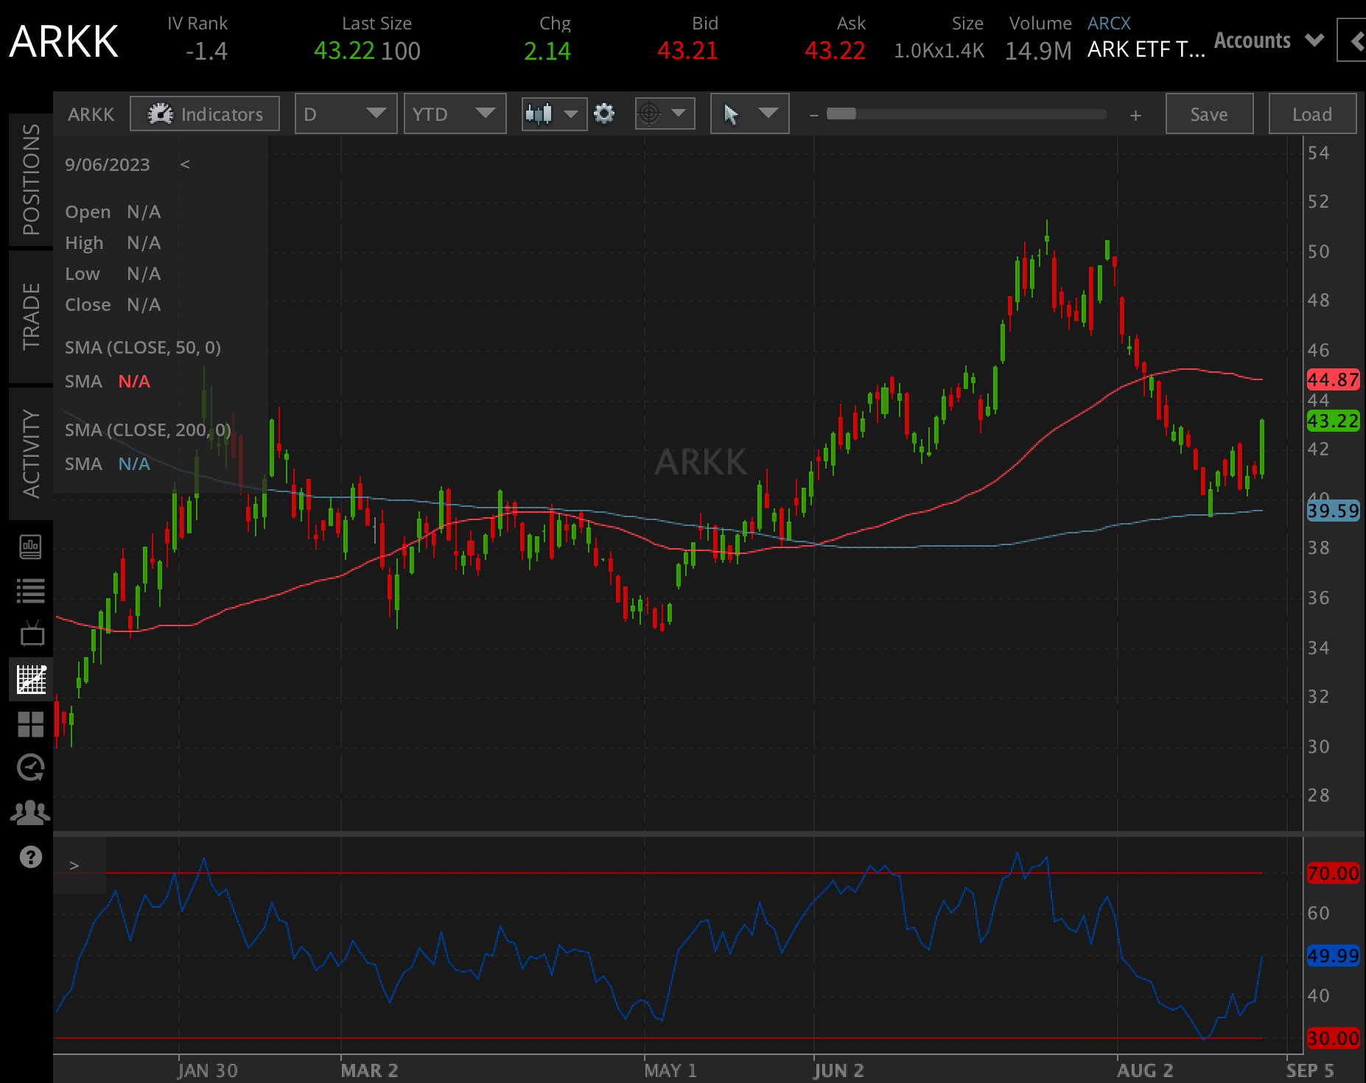The width and height of the screenshot is (1366, 1083).
Task: Open the history clock icon
Action: click(31, 768)
